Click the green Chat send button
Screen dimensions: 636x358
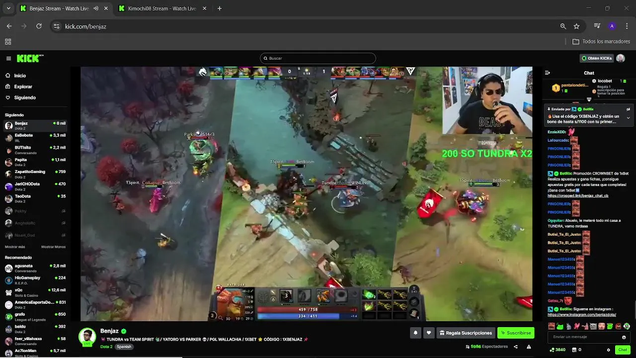(x=623, y=350)
